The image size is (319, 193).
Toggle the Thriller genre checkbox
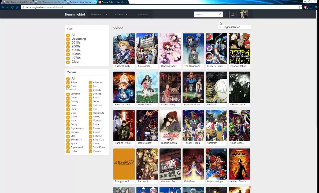68,152
